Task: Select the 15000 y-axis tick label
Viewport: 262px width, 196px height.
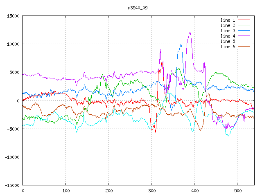Action: [13, 16]
